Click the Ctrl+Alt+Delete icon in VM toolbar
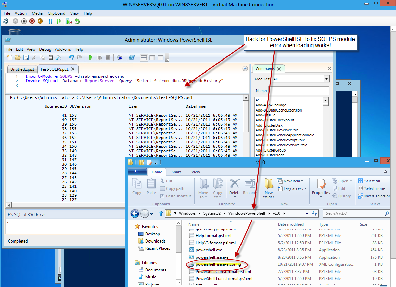This screenshot has height=287, width=396. [x=5, y=22]
